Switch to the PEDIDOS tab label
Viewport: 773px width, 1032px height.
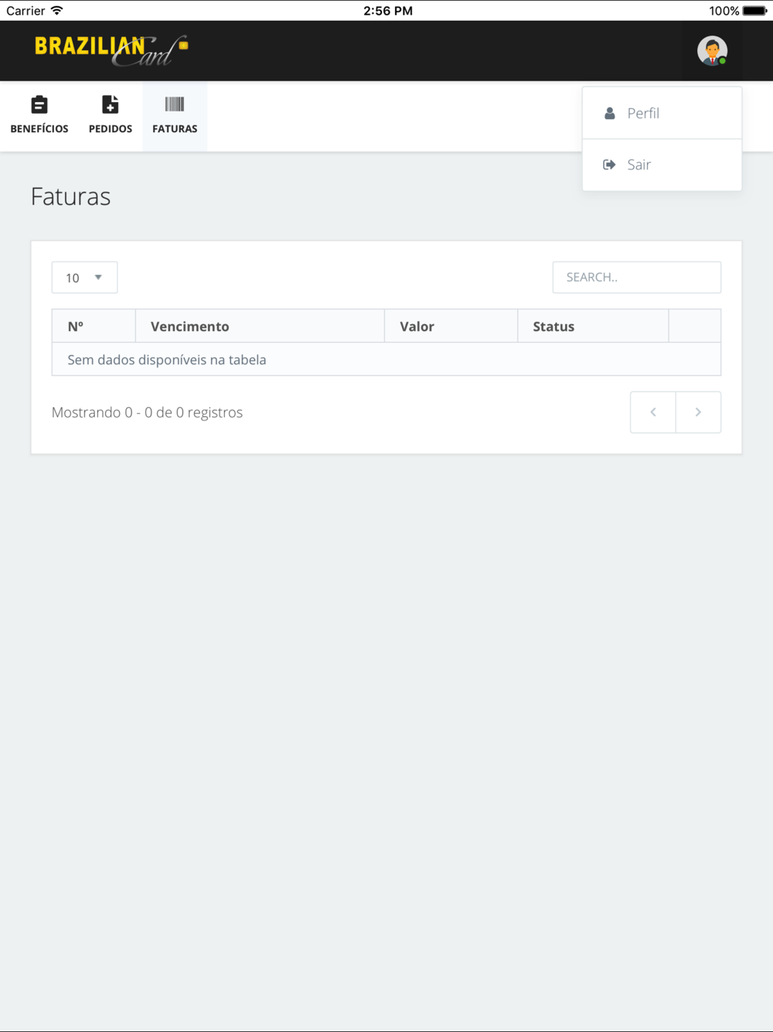[111, 128]
